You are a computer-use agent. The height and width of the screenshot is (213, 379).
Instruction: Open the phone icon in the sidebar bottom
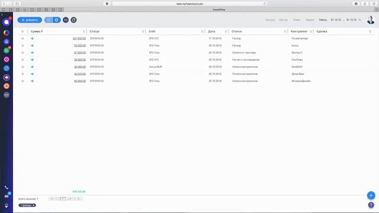[x=7, y=188]
